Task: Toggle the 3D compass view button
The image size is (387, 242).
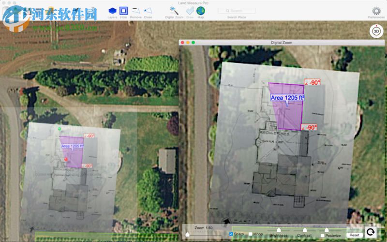Action: (376, 31)
